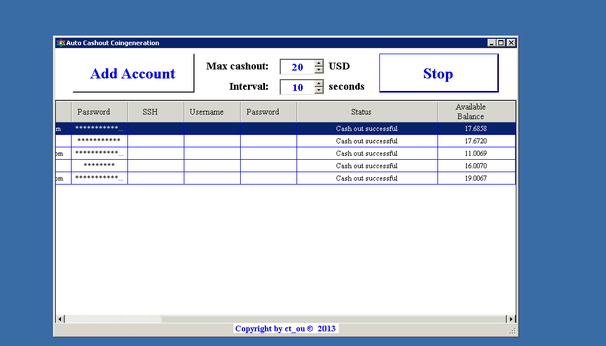Click the Stop button

point(439,73)
